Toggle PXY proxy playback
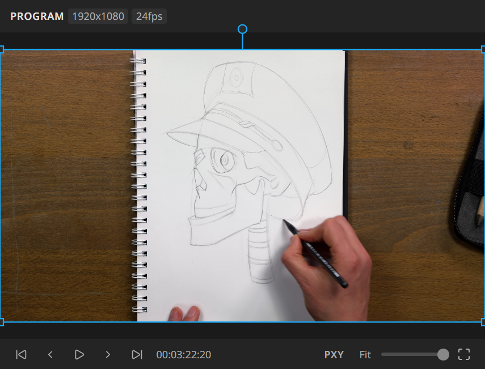Image resolution: width=485 pixels, height=369 pixels. (x=334, y=354)
